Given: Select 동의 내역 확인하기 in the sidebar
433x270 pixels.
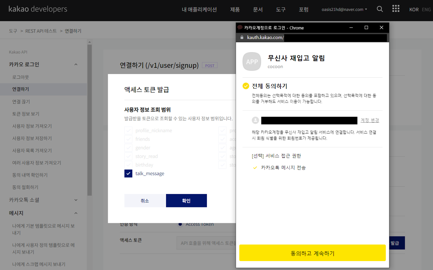Looking at the screenshot, I should 30,175.
